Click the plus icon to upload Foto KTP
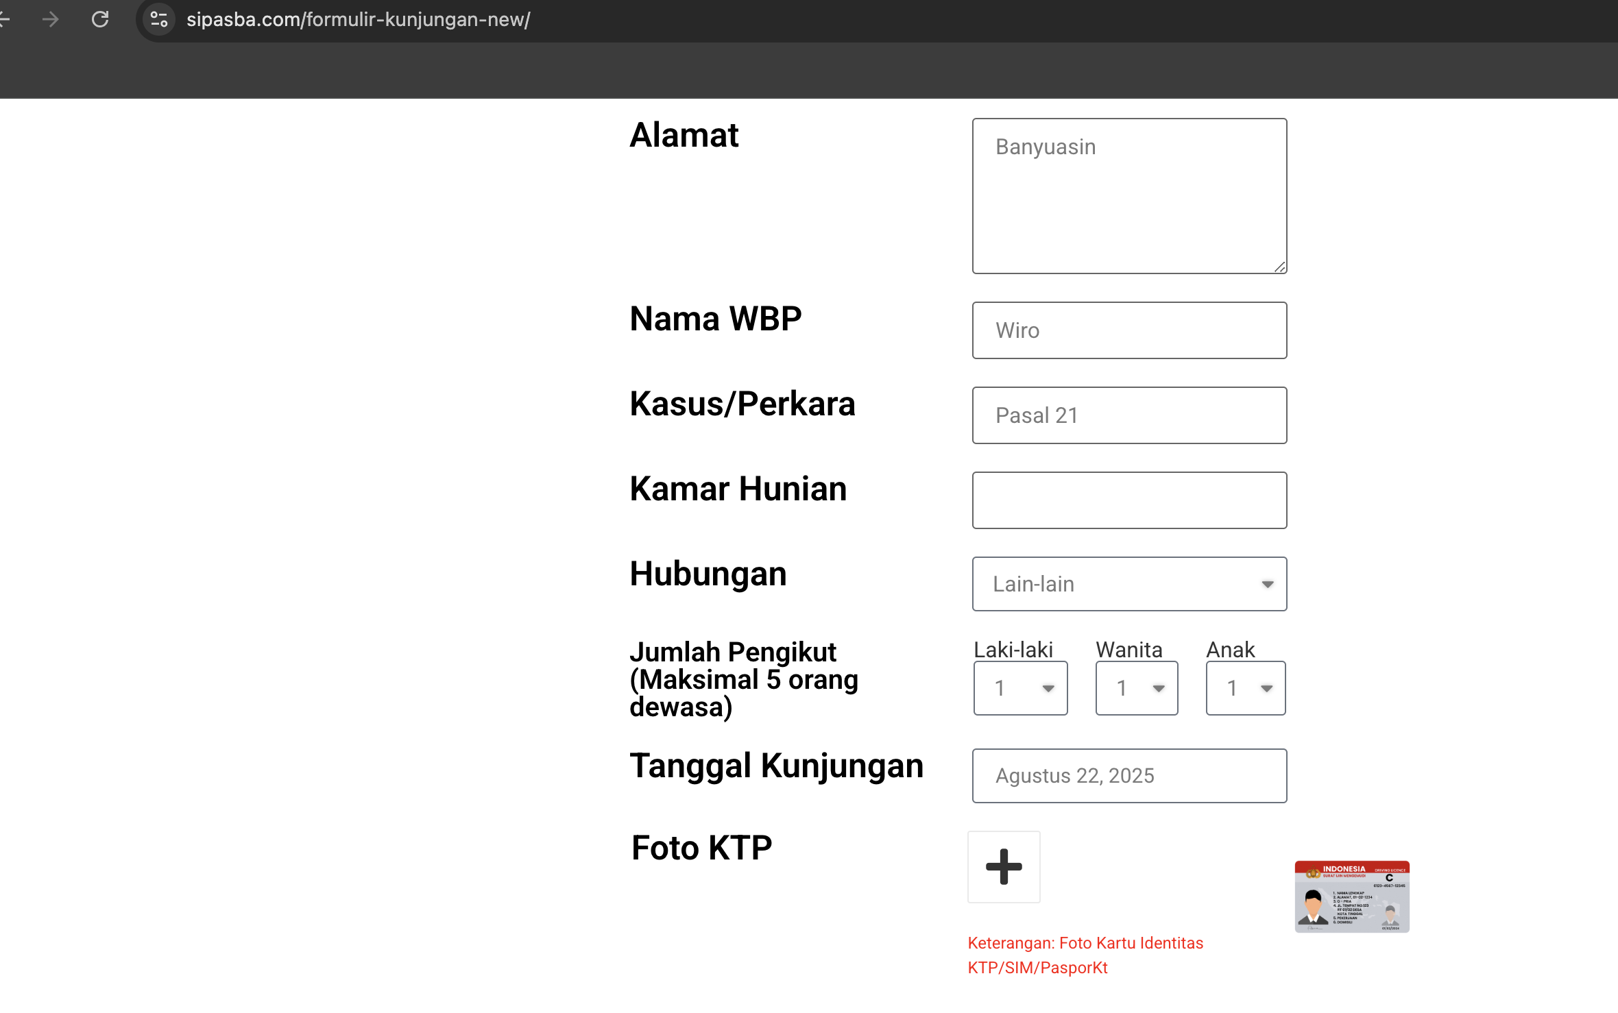 [1004, 867]
